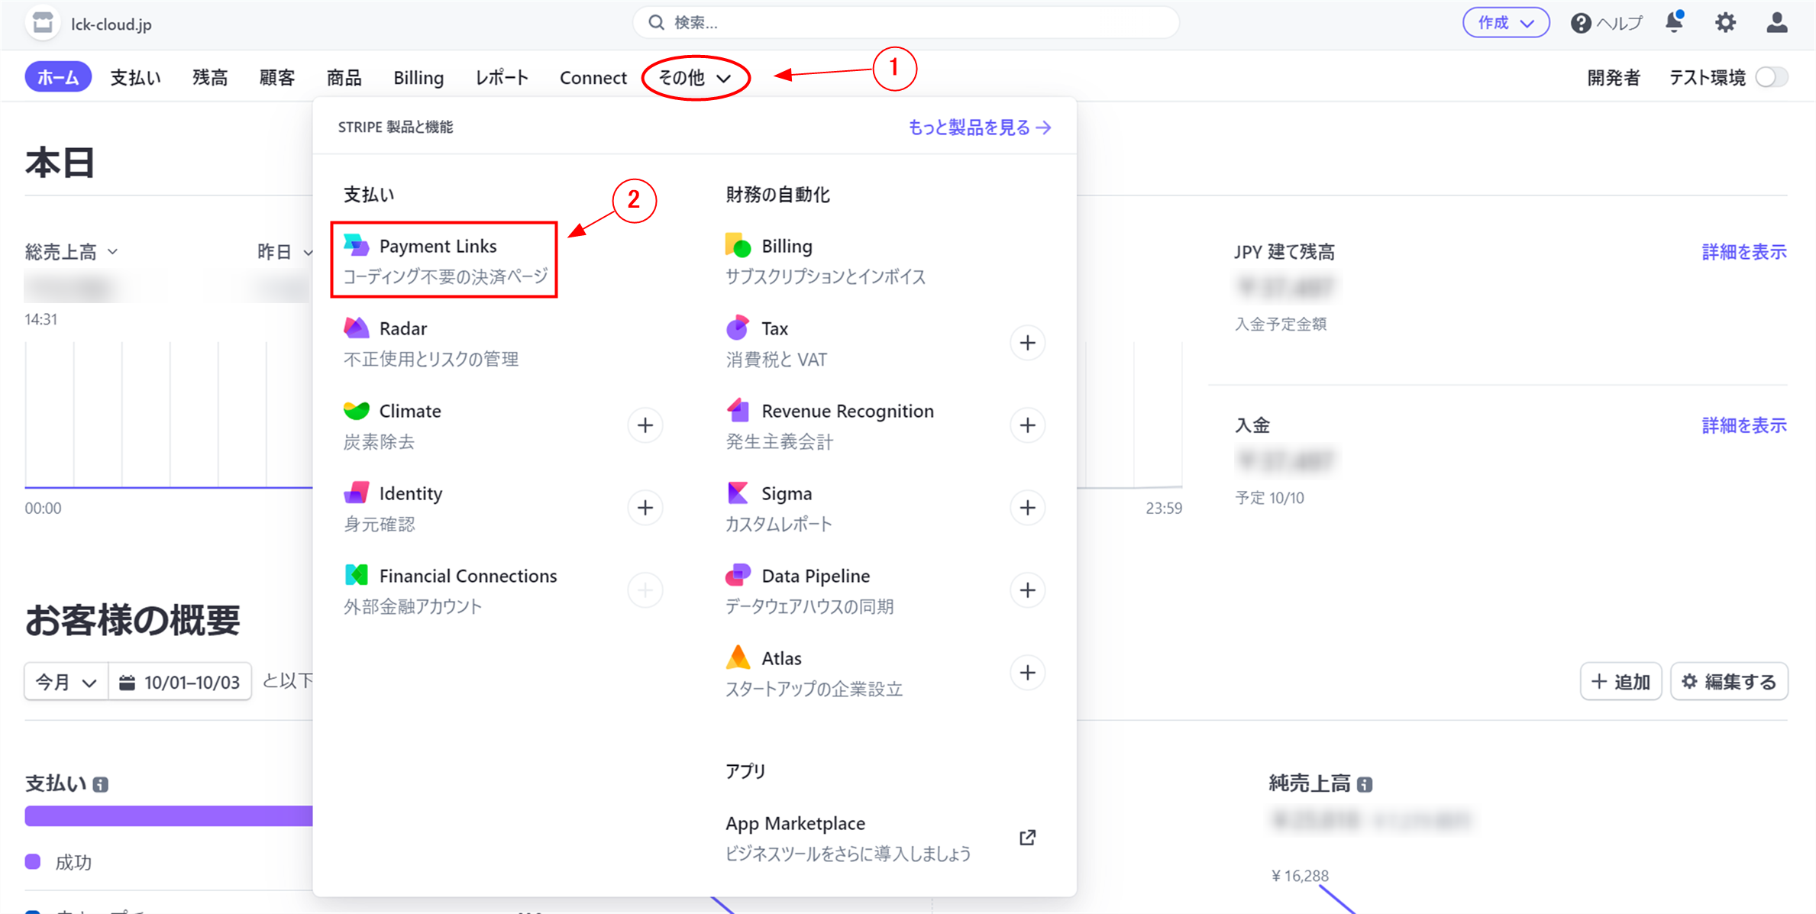The height and width of the screenshot is (914, 1816).
Task: Open the レポート tab
Action: click(502, 77)
